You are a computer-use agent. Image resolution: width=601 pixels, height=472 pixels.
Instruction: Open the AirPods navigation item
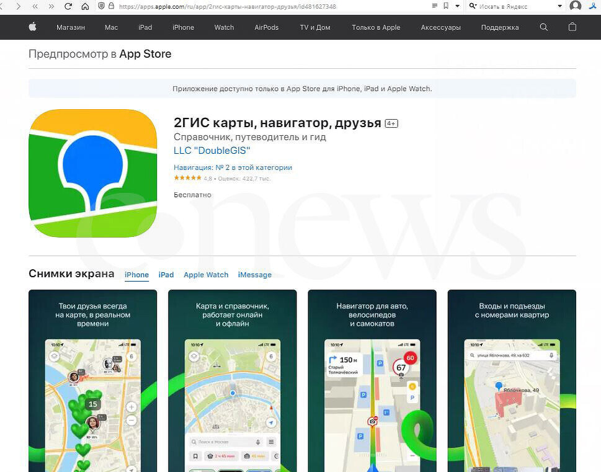tap(266, 27)
